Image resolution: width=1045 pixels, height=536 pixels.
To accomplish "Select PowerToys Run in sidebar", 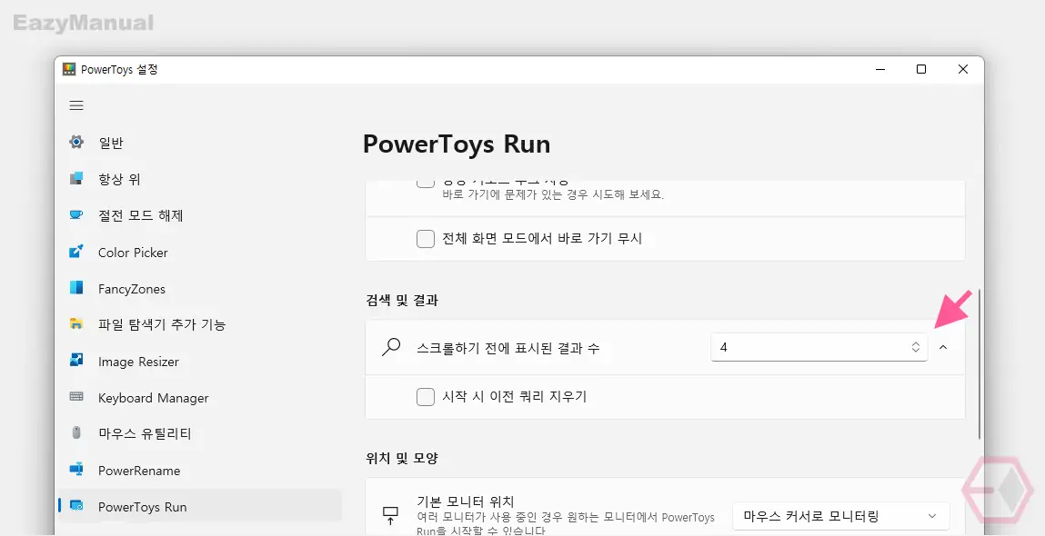I will pyautogui.click(x=200, y=507).
